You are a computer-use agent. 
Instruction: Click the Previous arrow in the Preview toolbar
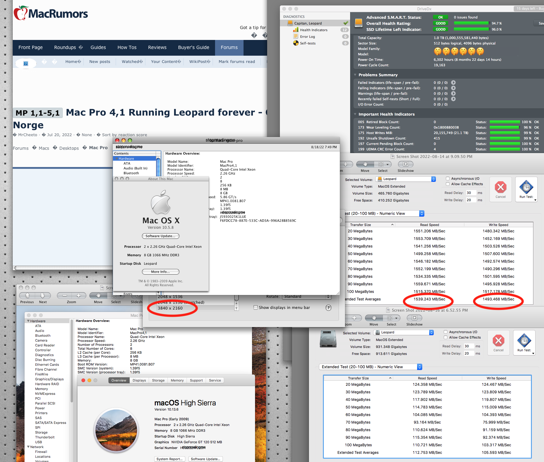pyautogui.click(x=27, y=295)
